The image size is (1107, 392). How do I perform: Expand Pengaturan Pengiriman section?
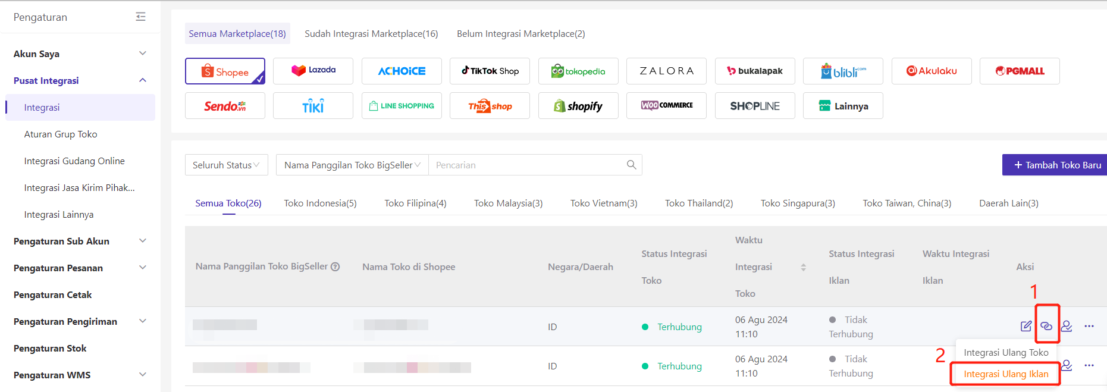(143, 321)
